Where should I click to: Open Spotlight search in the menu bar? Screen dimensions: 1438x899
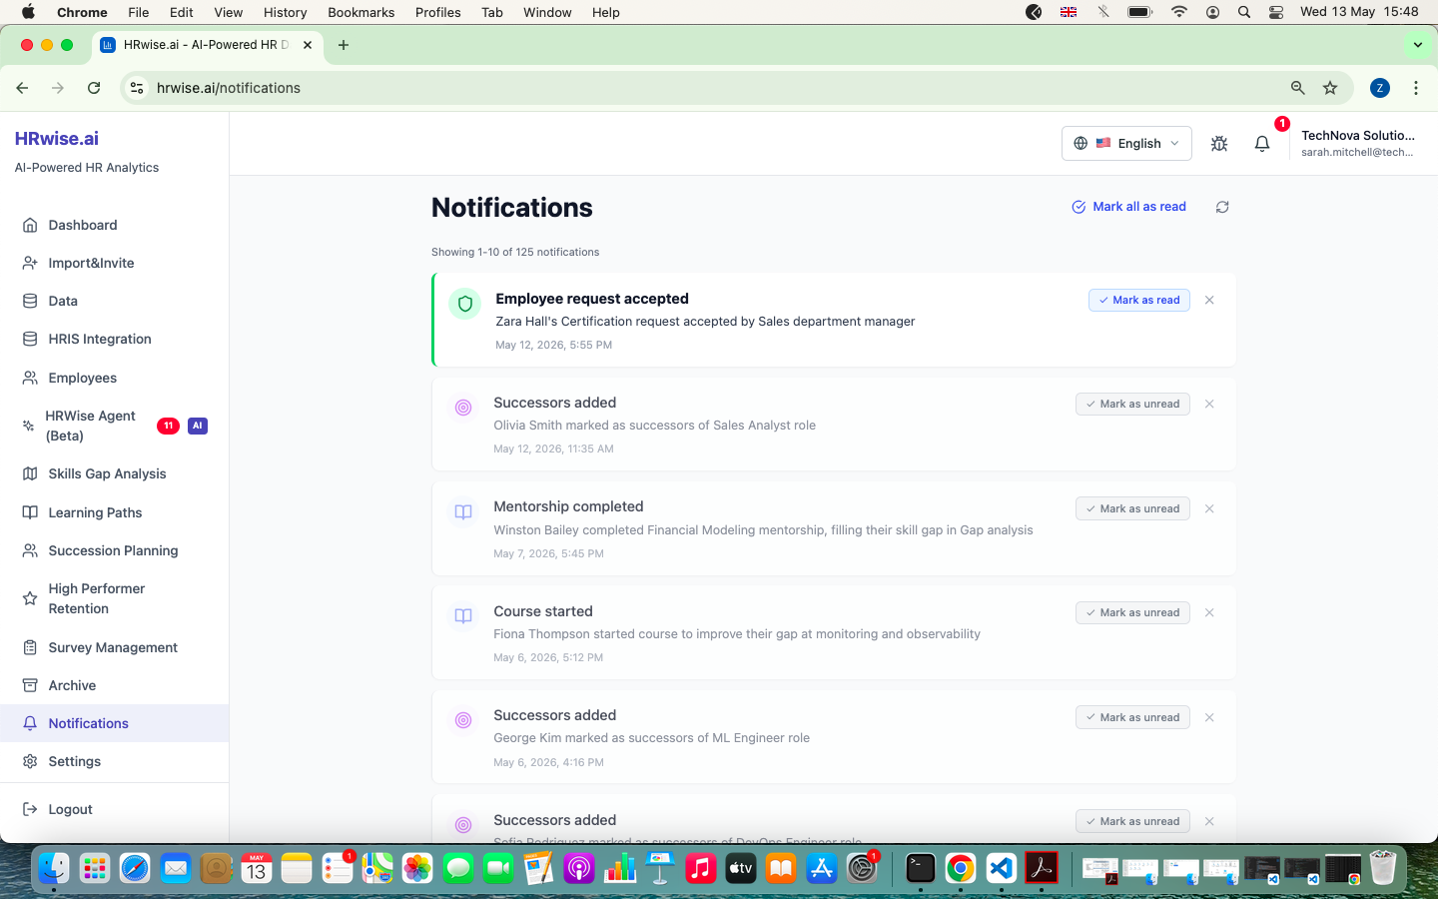pos(1244,12)
